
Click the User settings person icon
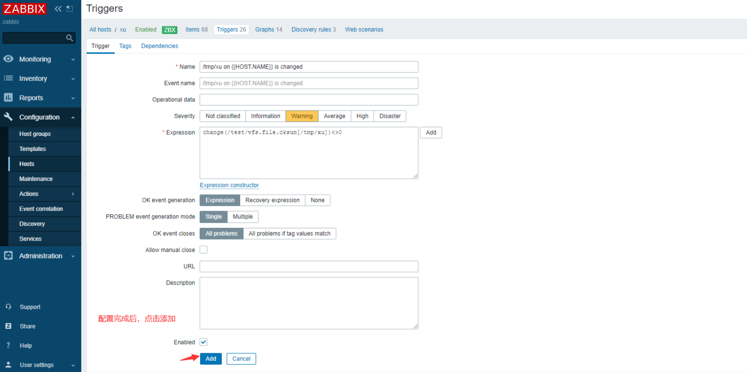click(x=8, y=365)
